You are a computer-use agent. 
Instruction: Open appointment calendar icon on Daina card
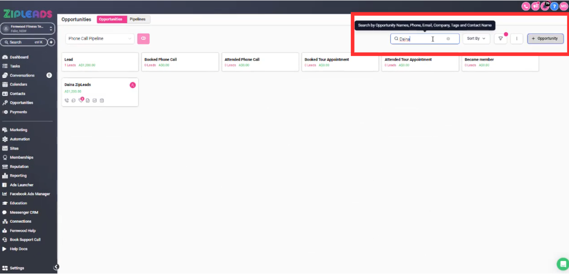click(x=101, y=100)
